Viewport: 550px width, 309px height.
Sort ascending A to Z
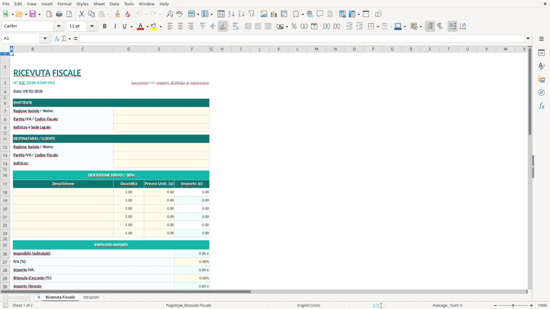(231, 14)
